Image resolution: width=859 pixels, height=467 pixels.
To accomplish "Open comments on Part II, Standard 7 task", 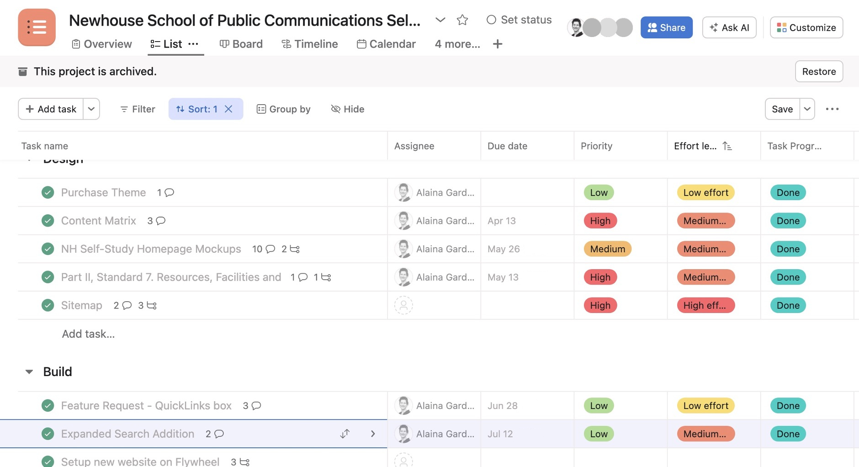I will pos(299,277).
